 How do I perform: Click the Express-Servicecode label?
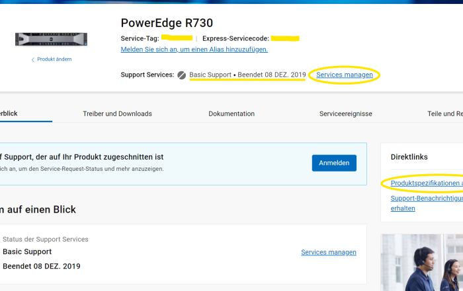pos(235,38)
